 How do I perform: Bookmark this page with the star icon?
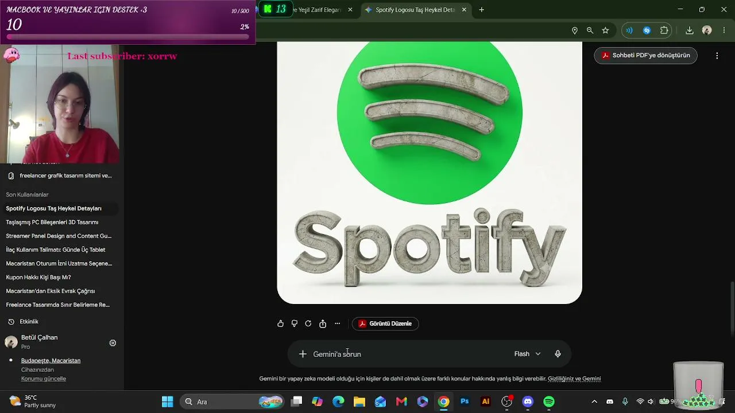(x=605, y=30)
